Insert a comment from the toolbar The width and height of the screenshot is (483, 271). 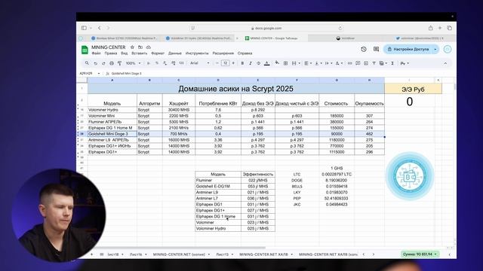(x=358, y=63)
